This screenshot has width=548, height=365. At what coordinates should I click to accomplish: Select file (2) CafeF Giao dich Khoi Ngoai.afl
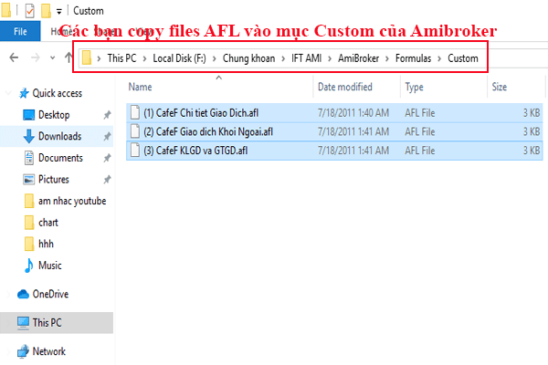tap(334, 131)
